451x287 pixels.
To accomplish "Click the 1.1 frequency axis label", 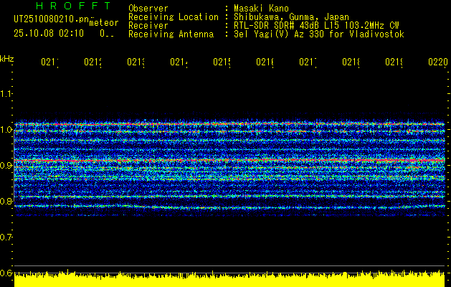I will 6,94.
